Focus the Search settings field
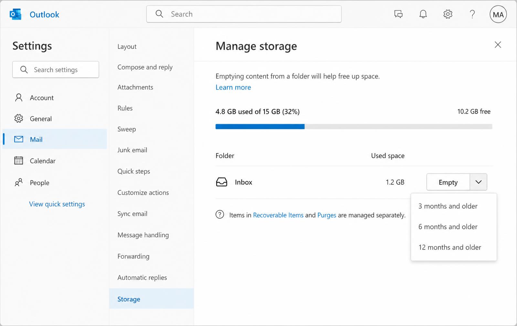 [x=56, y=70]
